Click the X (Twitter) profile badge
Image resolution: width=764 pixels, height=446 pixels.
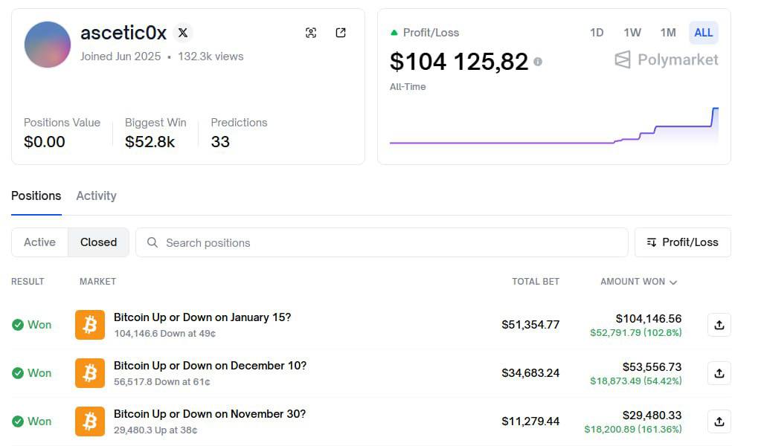(183, 33)
